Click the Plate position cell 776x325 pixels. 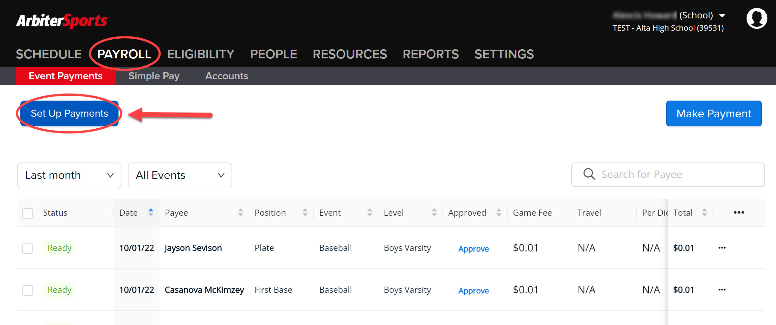tap(264, 248)
